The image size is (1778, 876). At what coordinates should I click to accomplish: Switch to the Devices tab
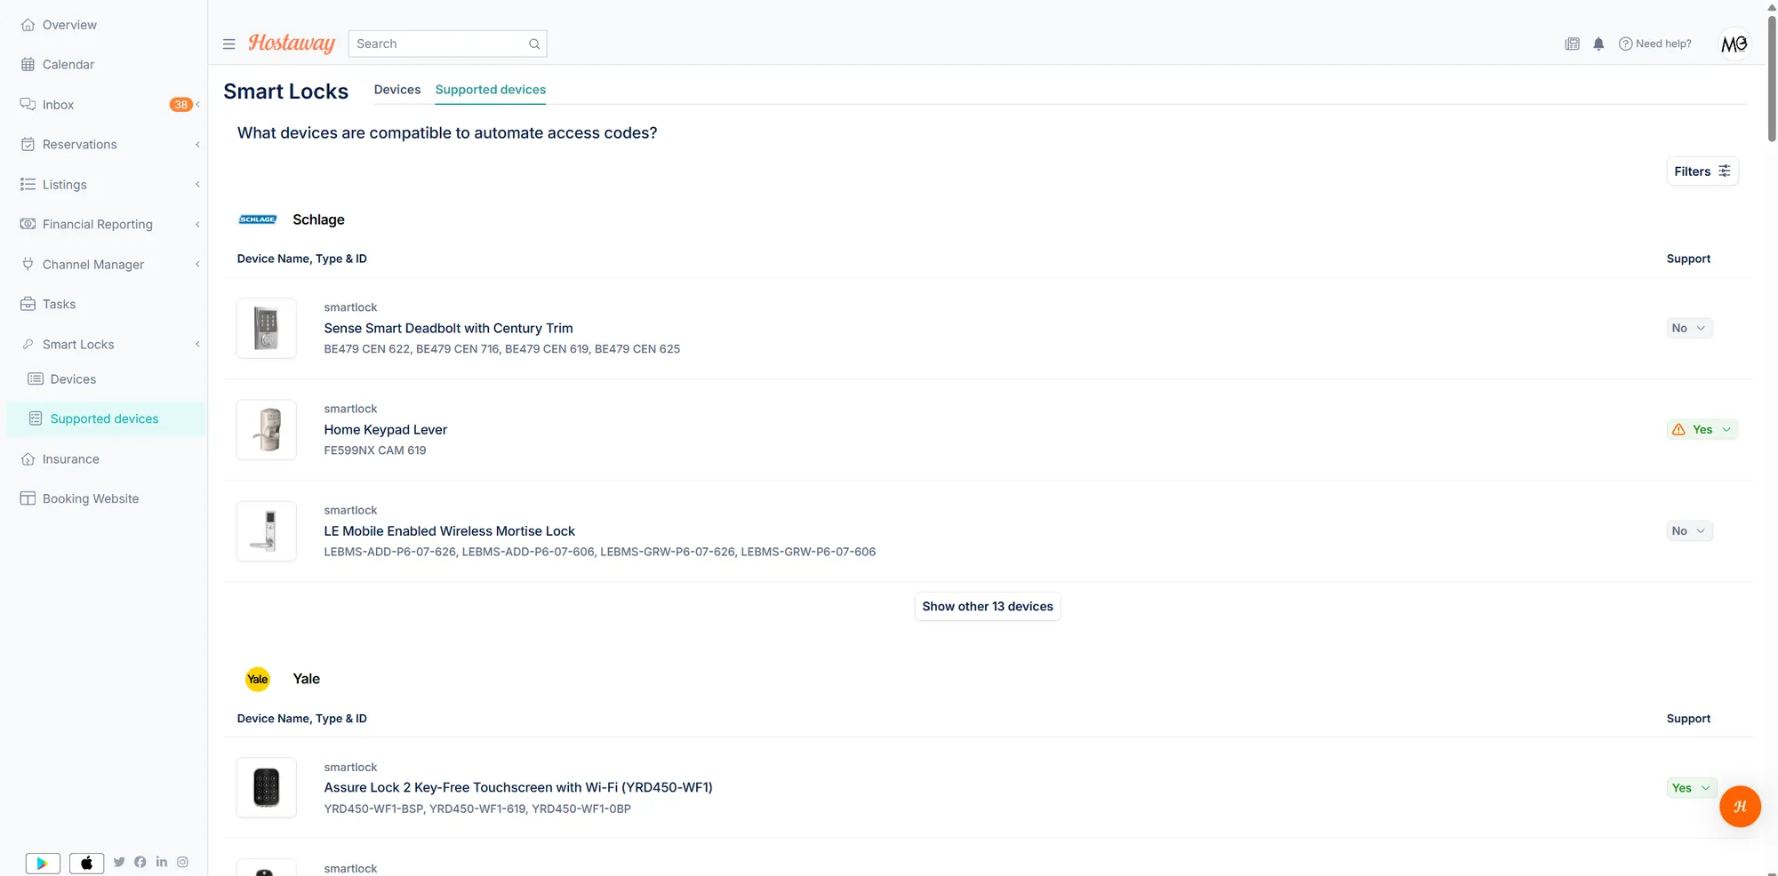tap(397, 90)
